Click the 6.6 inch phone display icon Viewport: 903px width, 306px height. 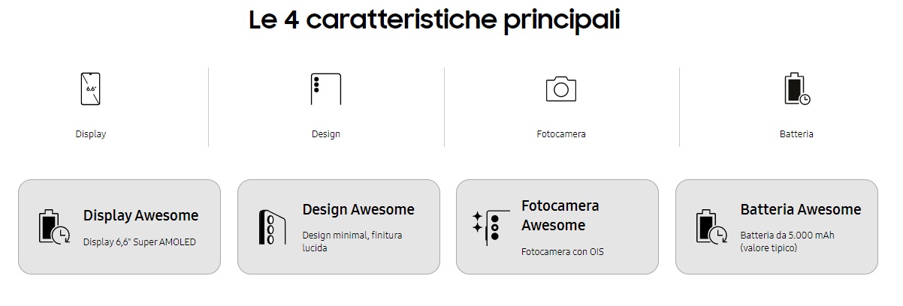coord(90,88)
